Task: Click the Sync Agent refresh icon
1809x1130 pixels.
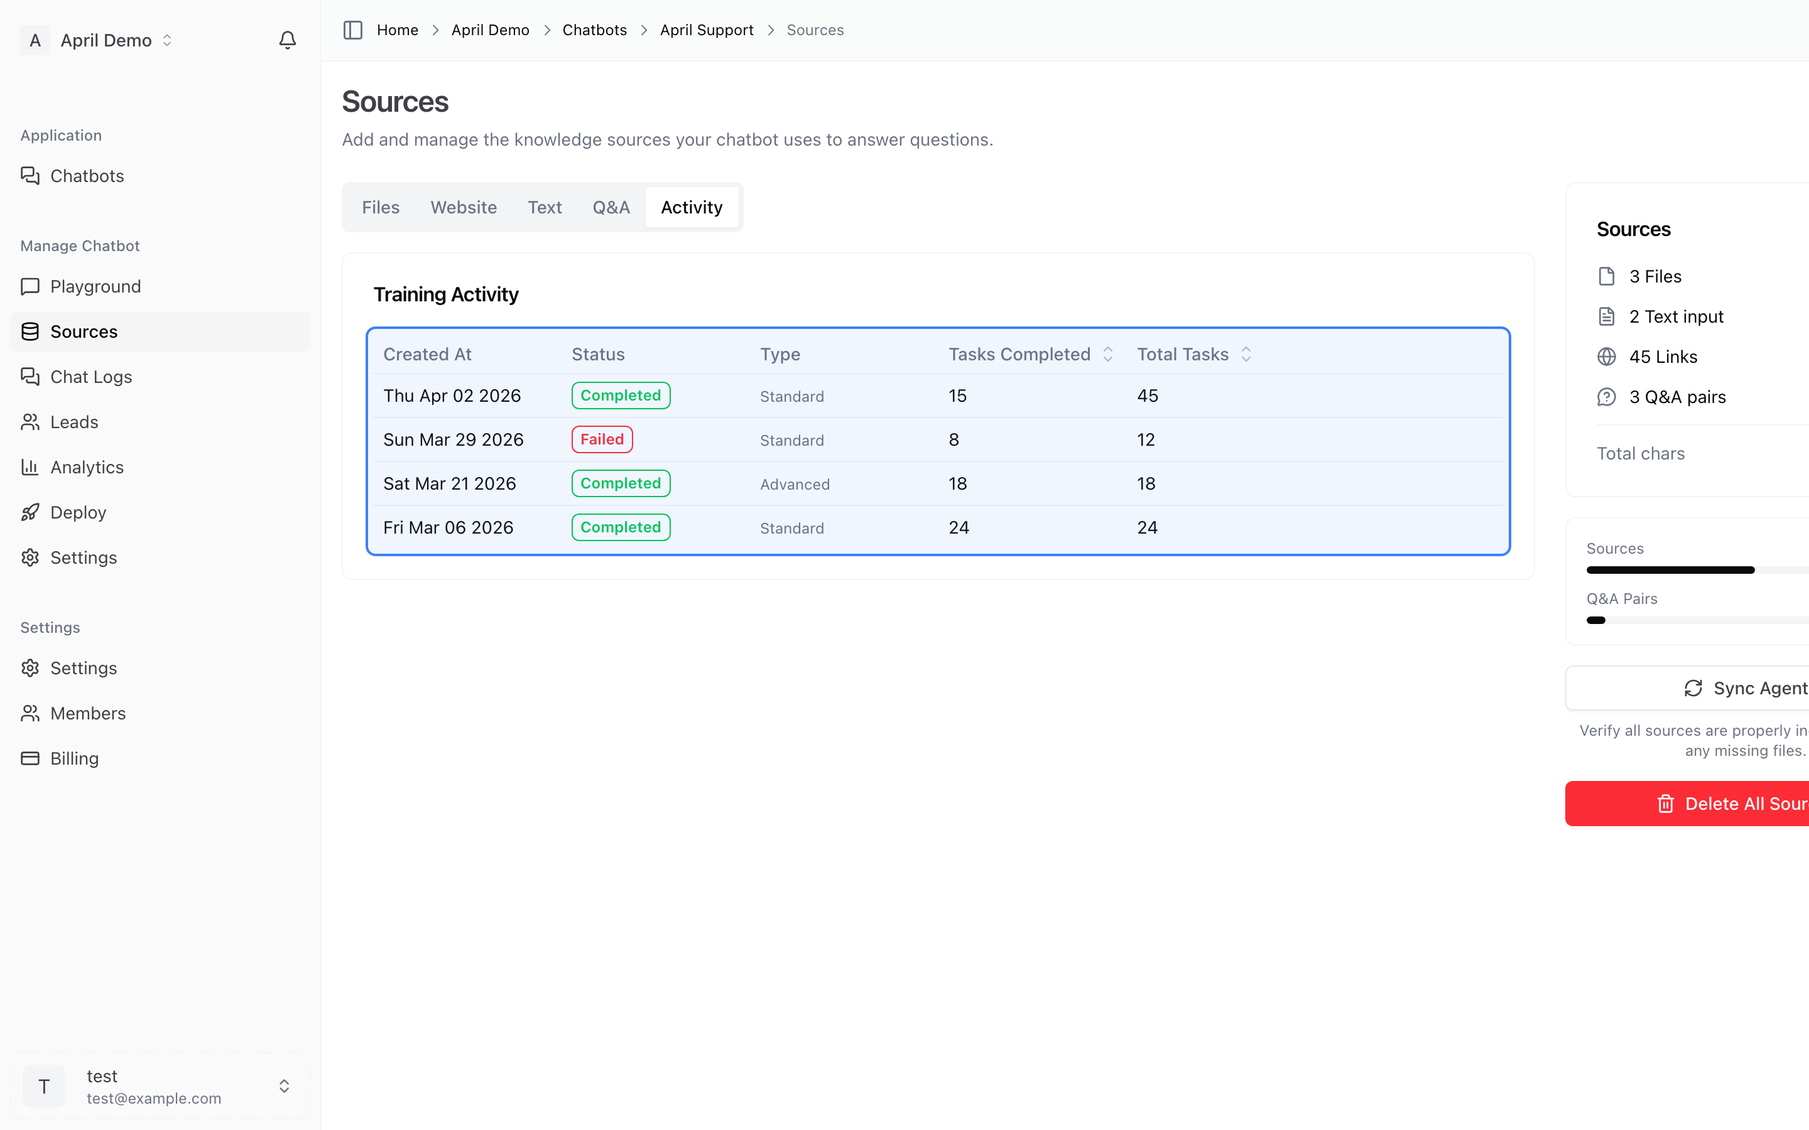Action: 1693,688
